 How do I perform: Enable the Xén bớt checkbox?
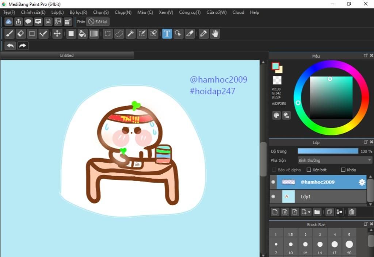(x=309, y=170)
